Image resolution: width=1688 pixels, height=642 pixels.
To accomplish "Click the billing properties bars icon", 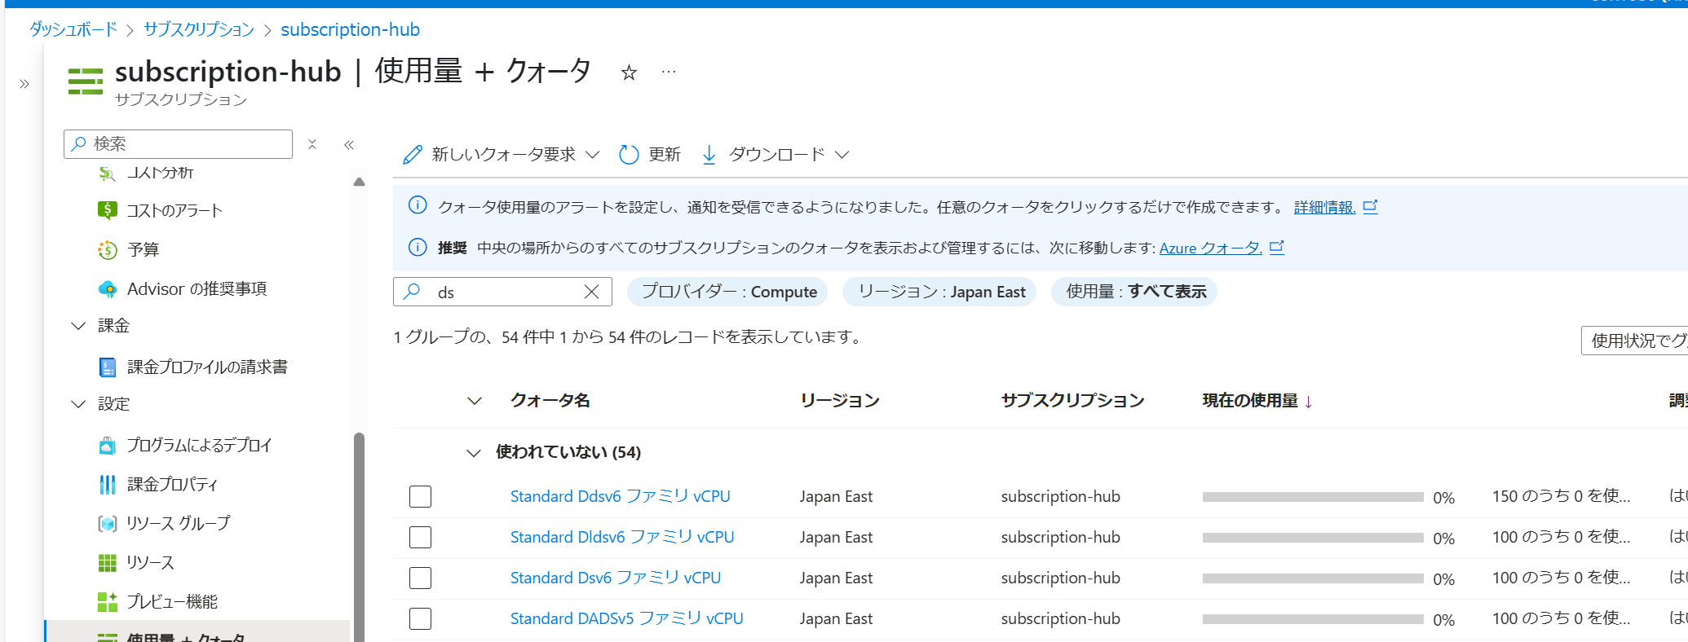I will click(x=108, y=484).
